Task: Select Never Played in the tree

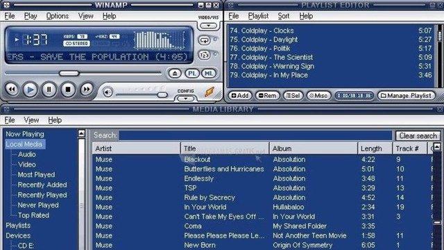Action: click(x=38, y=206)
